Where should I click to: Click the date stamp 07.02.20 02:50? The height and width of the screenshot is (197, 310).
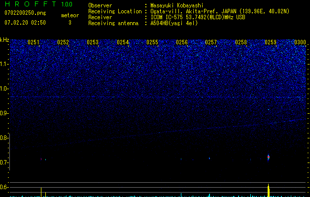point(25,23)
